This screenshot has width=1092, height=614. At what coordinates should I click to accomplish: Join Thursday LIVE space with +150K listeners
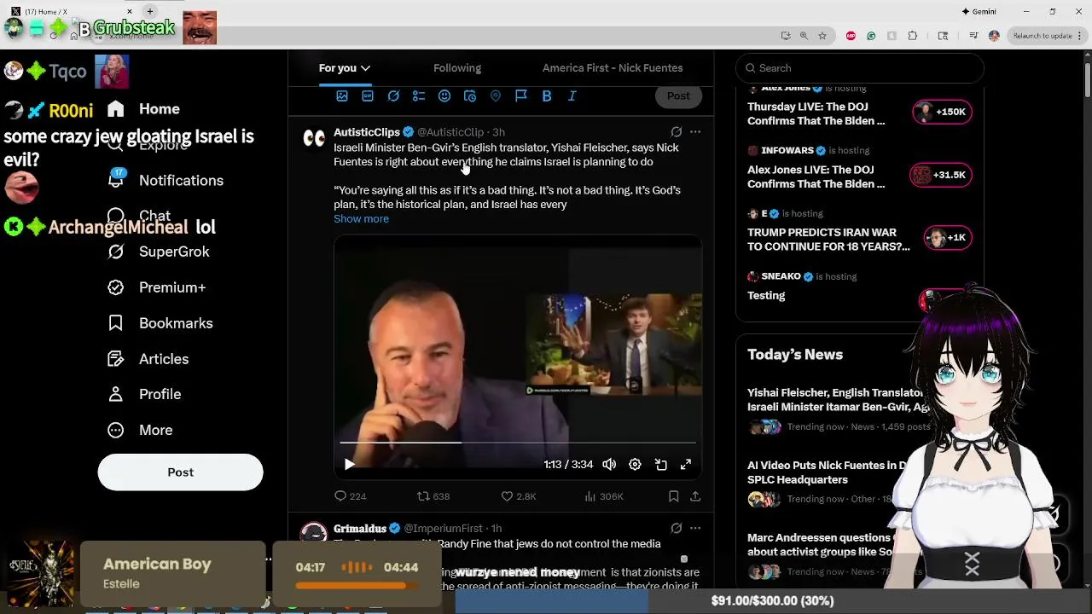tap(942, 112)
